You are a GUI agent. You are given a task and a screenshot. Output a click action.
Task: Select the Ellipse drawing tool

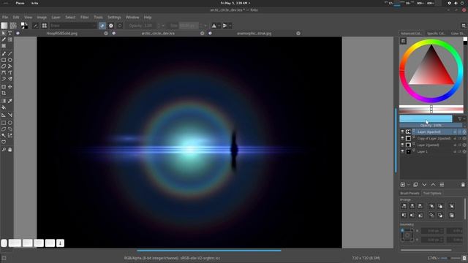click(10, 60)
